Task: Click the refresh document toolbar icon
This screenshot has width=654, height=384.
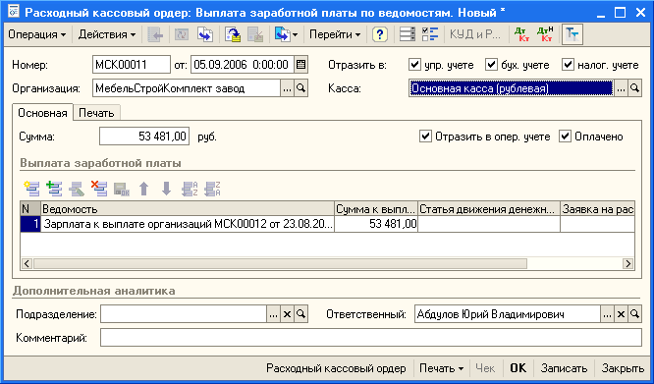Action: point(183,35)
